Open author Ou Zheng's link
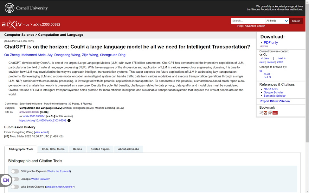 click(12, 55)
